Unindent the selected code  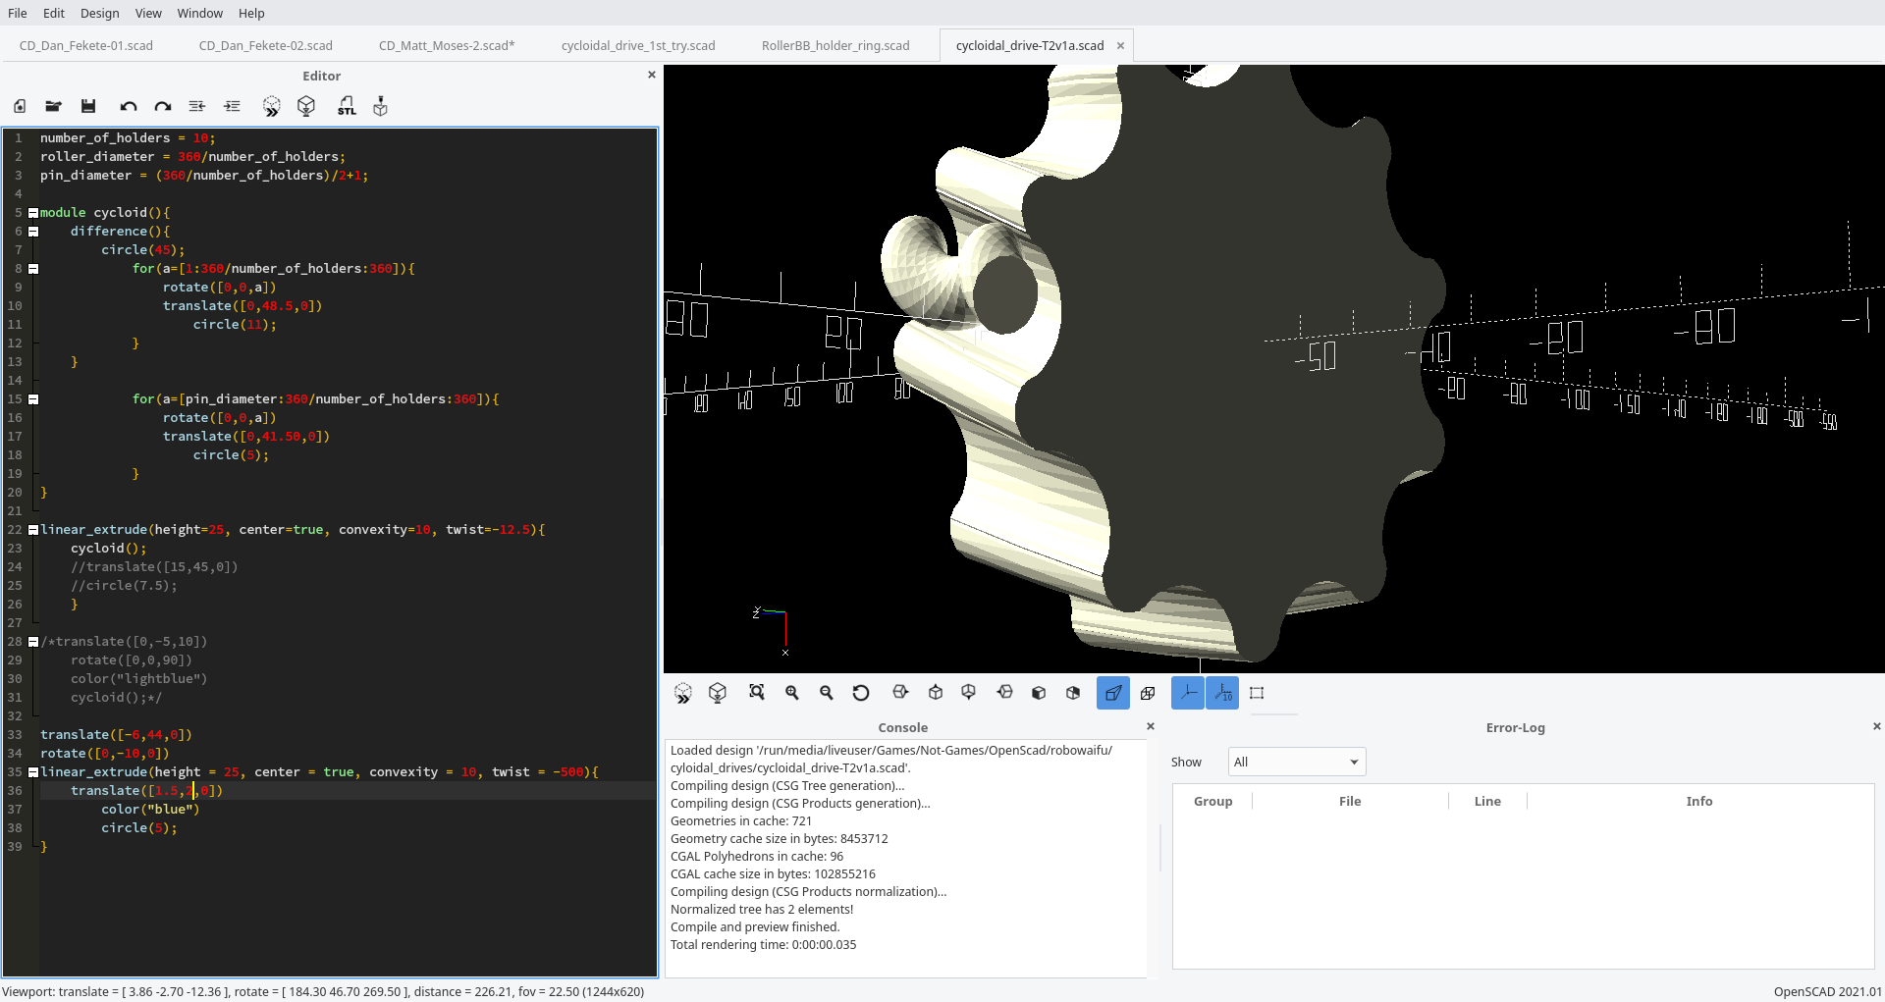coord(197,106)
